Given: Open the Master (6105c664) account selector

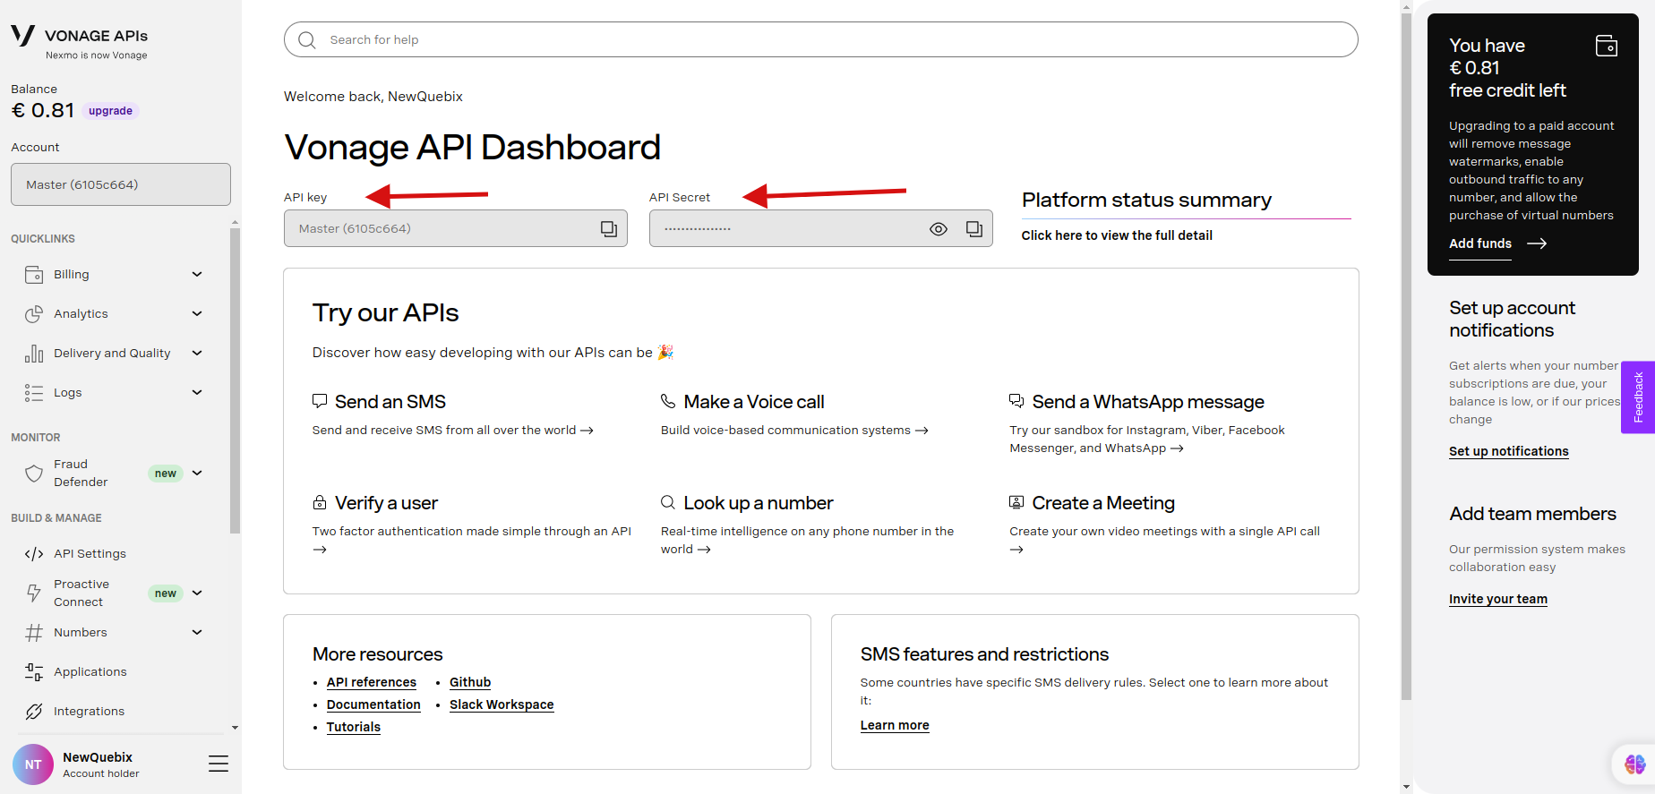Looking at the screenshot, I should 121,184.
